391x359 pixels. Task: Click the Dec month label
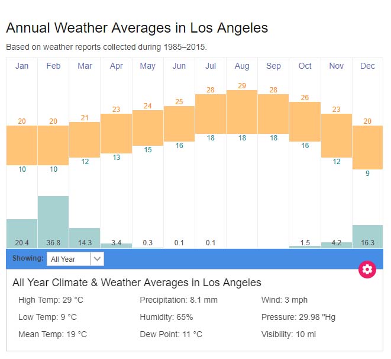pyautogui.click(x=368, y=66)
